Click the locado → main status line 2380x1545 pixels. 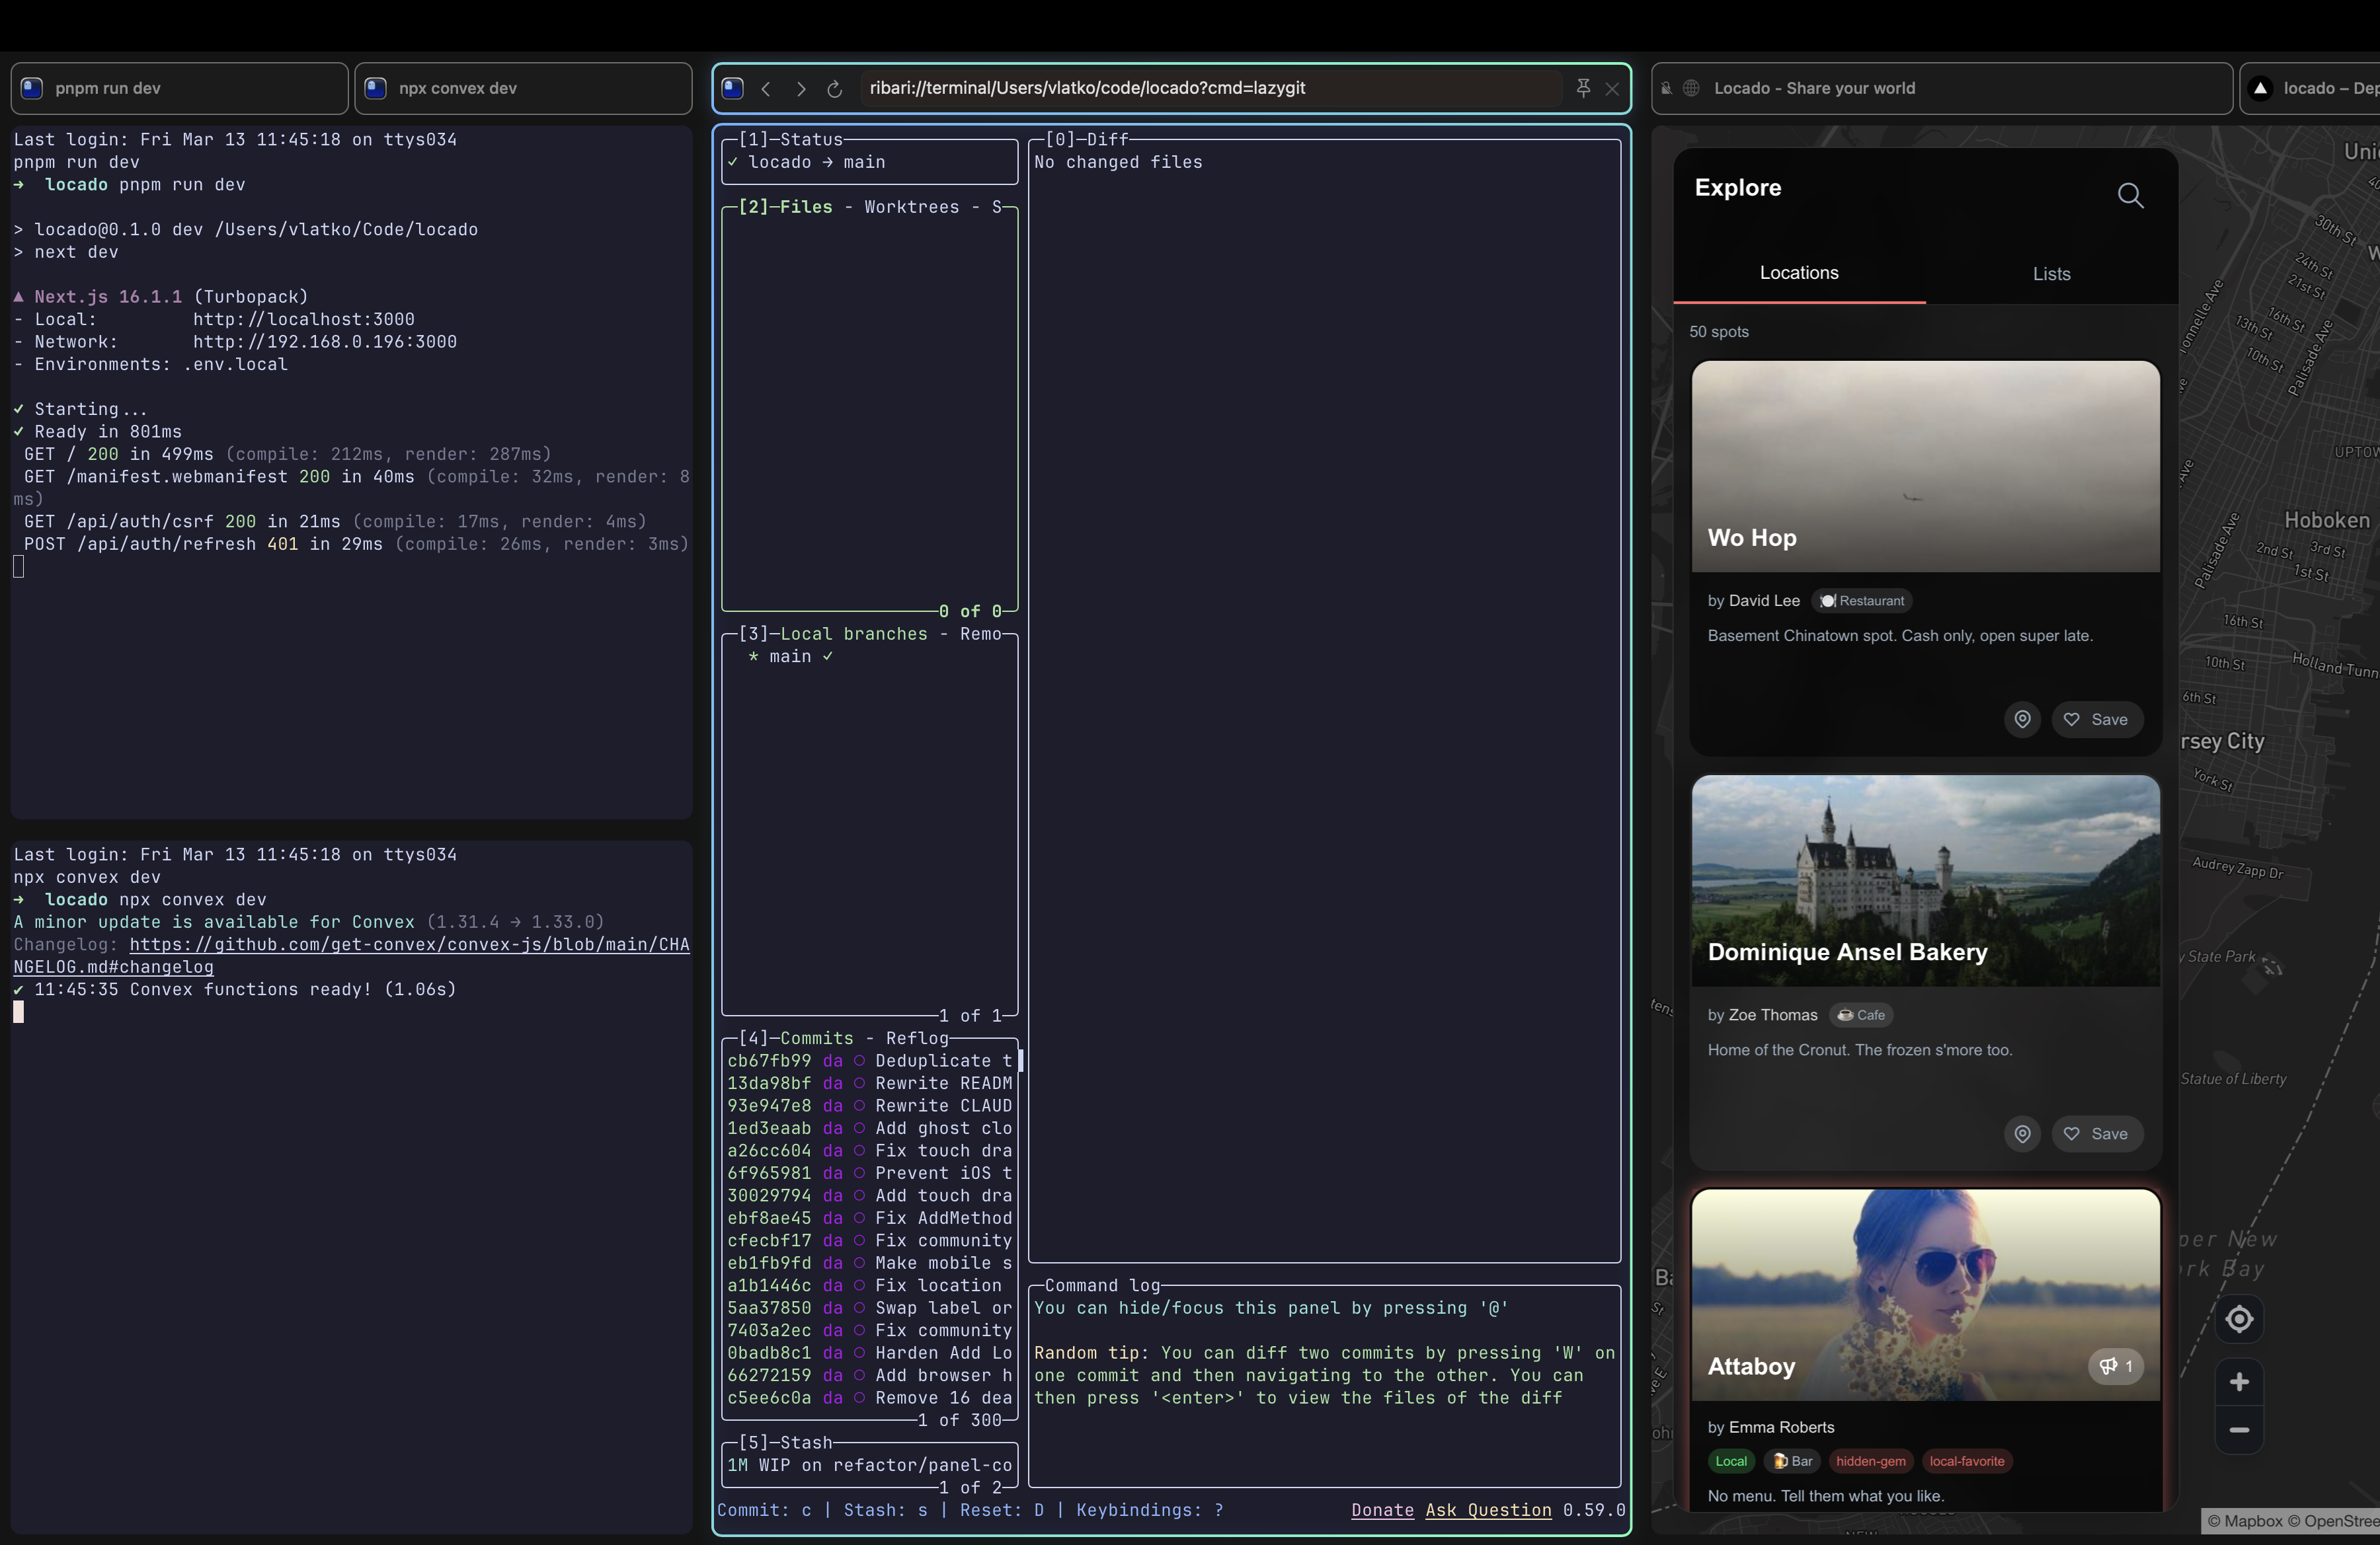click(817, 162)
